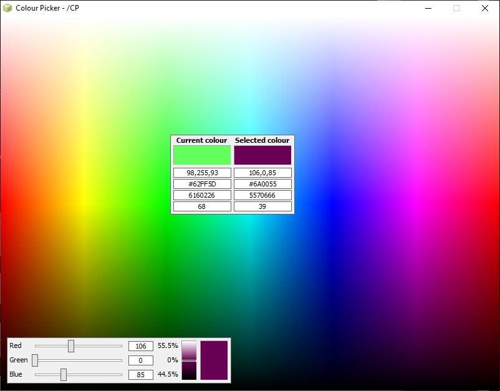Select the selected colour RGB field 106,0,85

coord(262,173)
